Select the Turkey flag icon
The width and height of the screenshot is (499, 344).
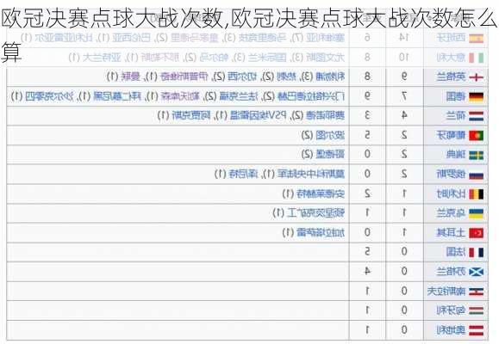tap(476, 233)
